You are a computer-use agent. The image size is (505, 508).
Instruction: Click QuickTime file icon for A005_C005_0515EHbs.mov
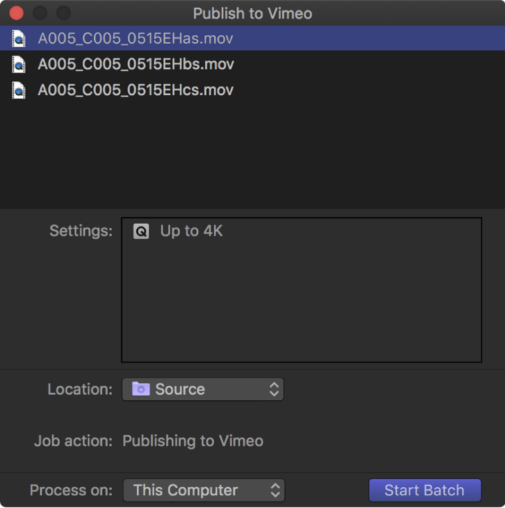pyautogui.click(x=18, y=64)
